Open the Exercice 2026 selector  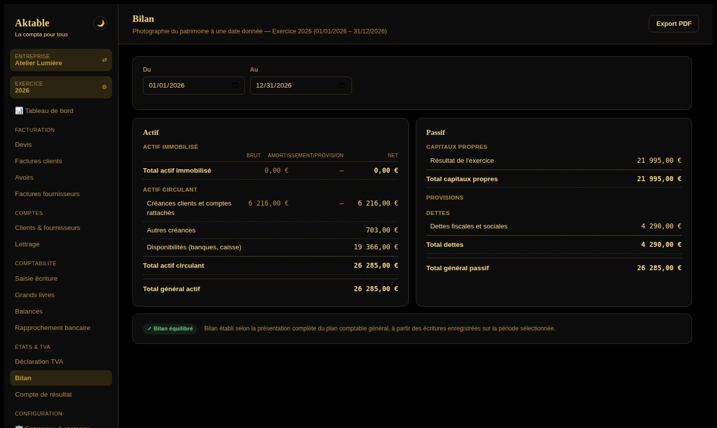pyautogui.click(x=61, y=87)
